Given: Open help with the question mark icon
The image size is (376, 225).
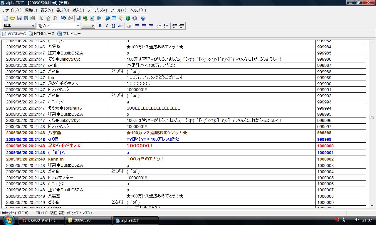Looking at the screenshot, I should click(x=143, y=18).
